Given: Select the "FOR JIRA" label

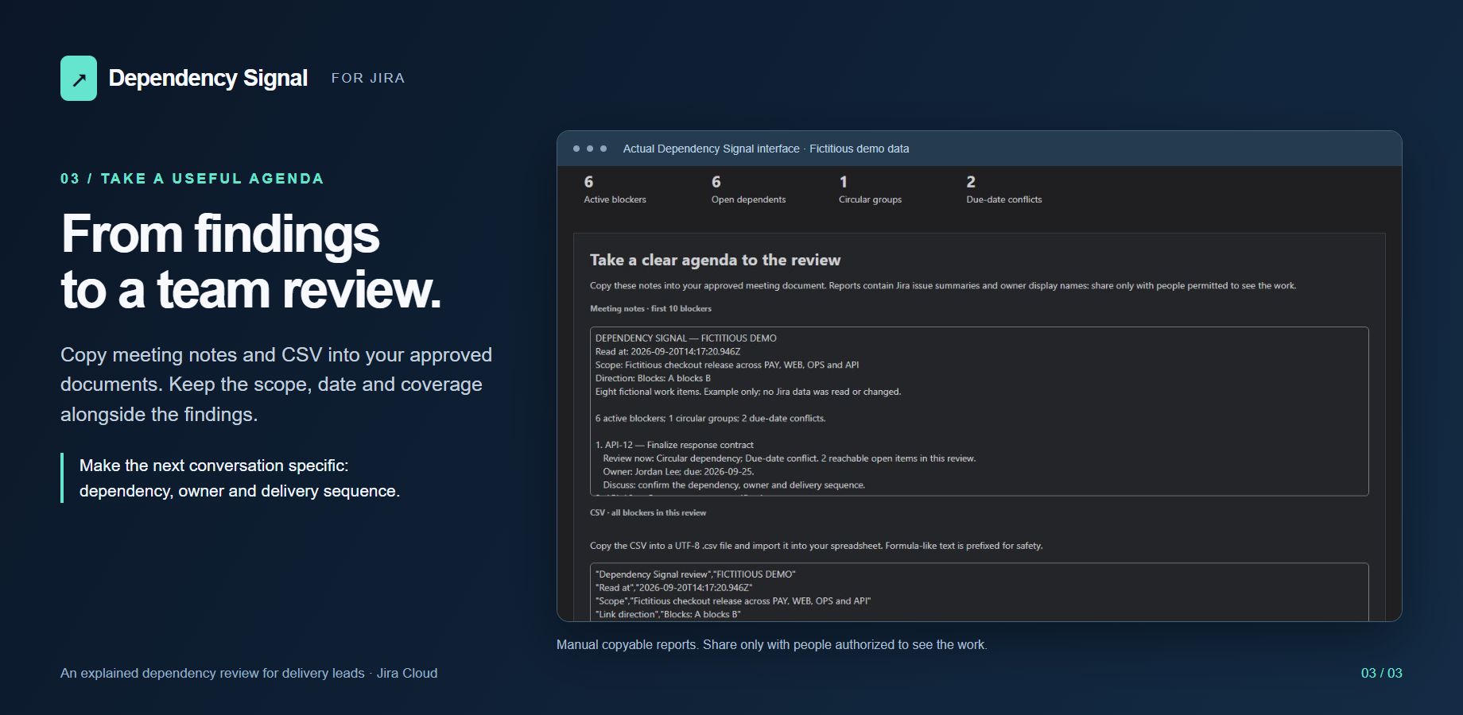Looking at the screenshot, I should pyautogui.click(x=368, y=78).
